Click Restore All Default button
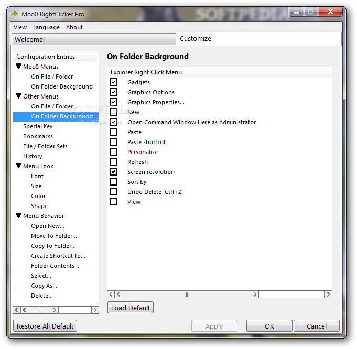The width and height of the screenshot is (357, 349). (x=45, y=326)
